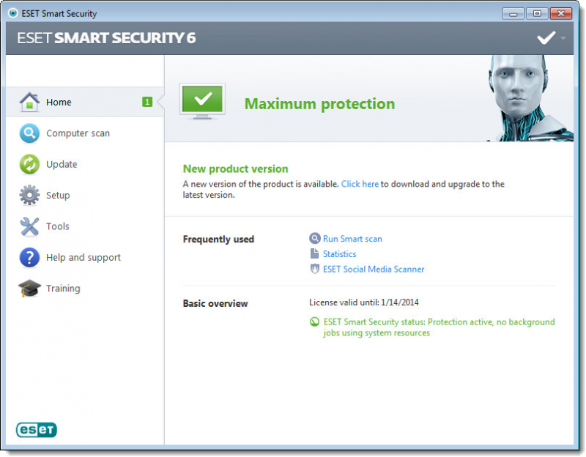Click the 'Maximum protection' heading
Image resolution: width=586 pixels, height=457 pixels.
(x=319, y=103)
